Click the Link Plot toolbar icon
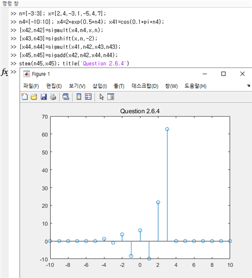 pos(65,97)
